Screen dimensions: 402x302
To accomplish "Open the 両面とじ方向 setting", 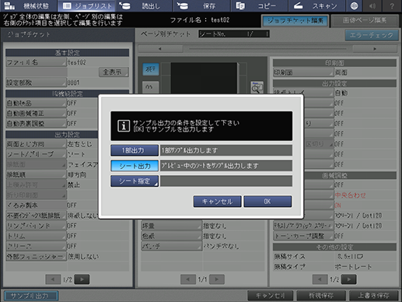I will click(x=36, y=144).
